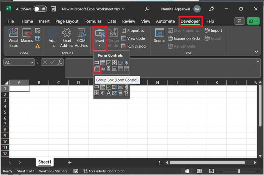264x175 pixels.
Task: Insert a Combo Box form control
Action: pos(103,63)
